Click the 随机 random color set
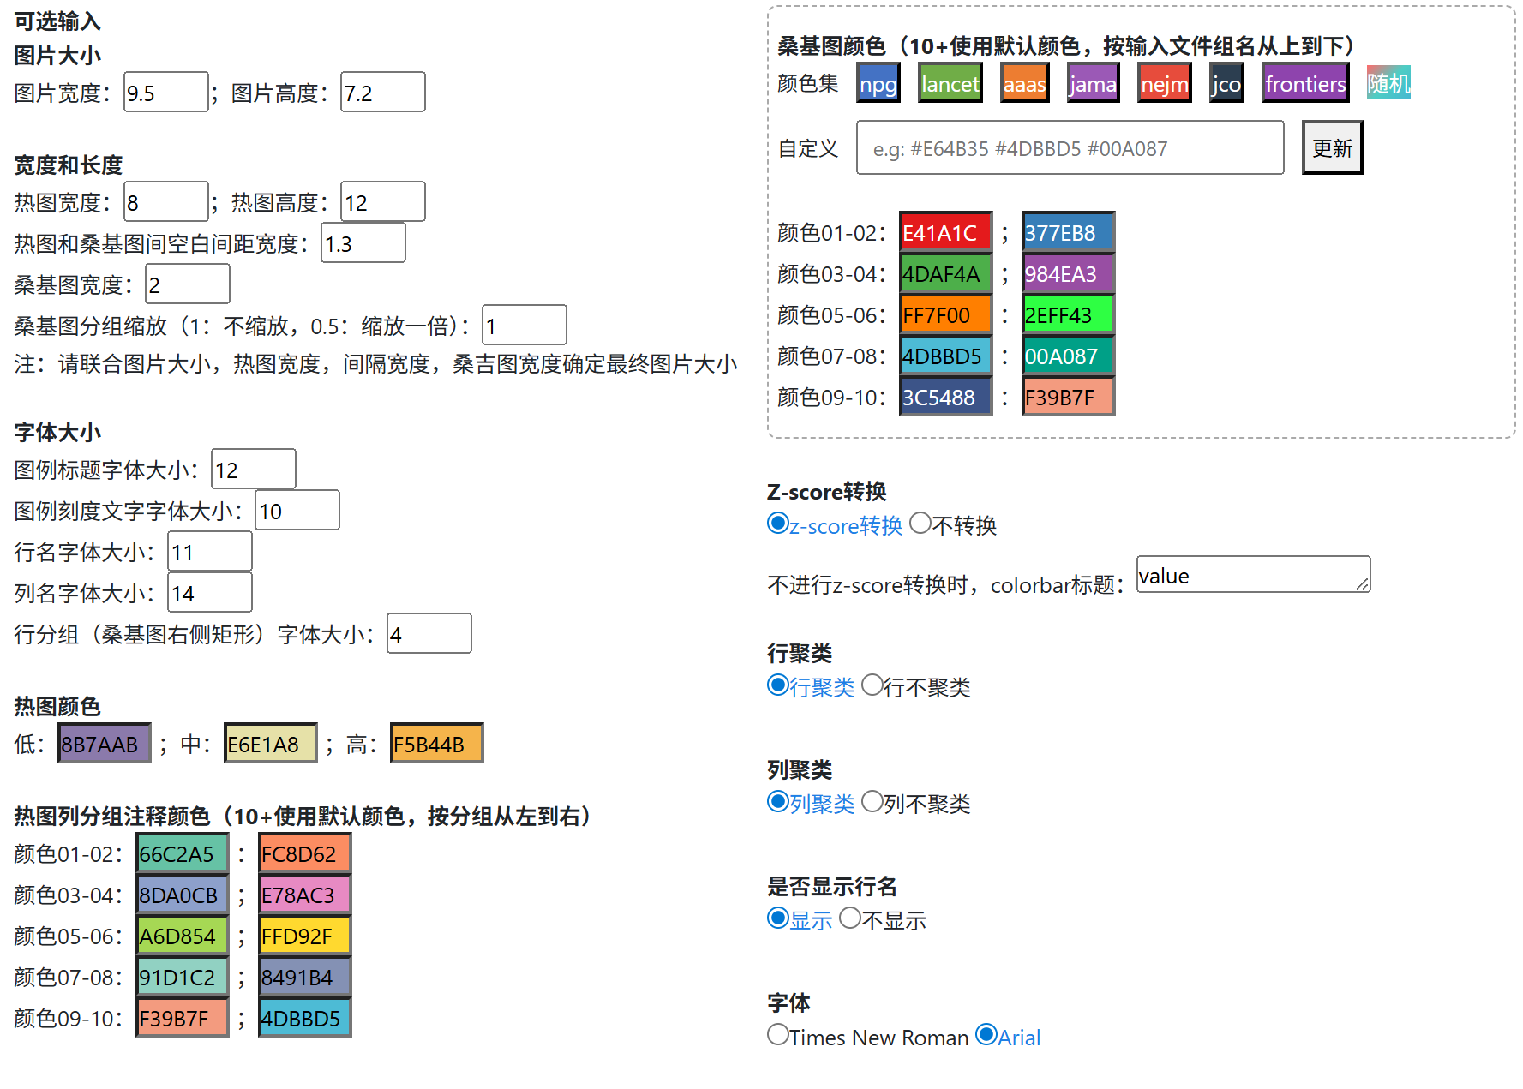 click(x=1388, y=82)
